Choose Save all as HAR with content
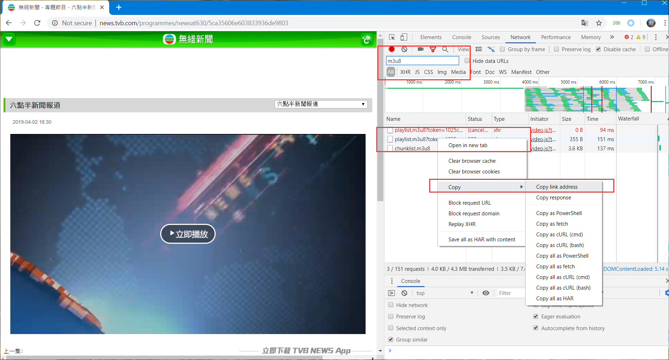 pyautogui.click(x=481, y=240)
